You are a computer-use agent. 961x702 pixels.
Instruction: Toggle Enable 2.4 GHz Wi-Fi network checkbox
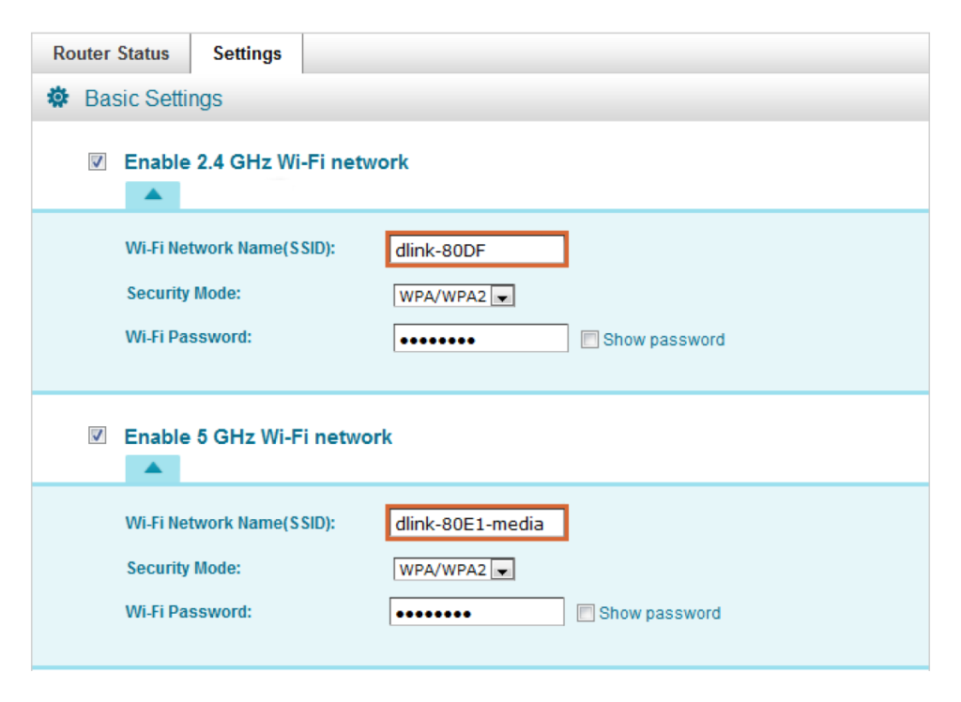[97, 161]
